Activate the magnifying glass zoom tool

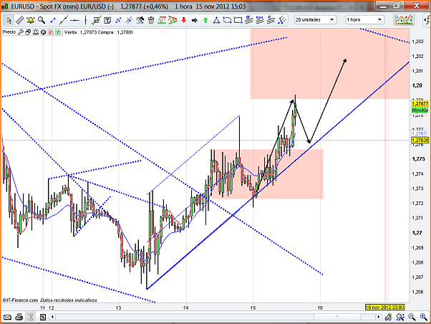point(42,20)
